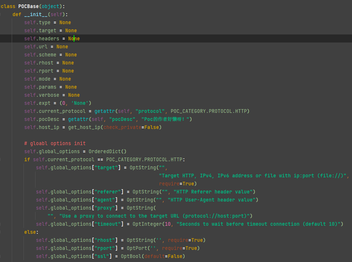Click the "pocDesc" string argument
The height and width of the screenshot is (262, 352).
122,119
